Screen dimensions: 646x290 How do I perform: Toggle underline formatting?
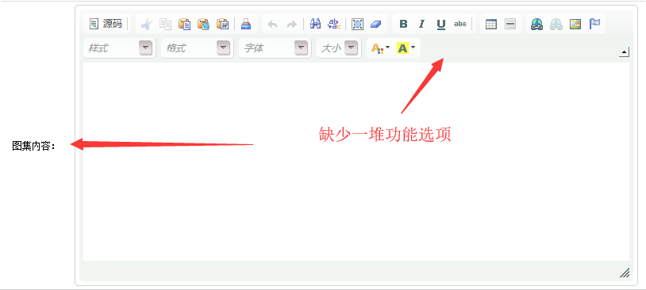[x=441, y=24]
